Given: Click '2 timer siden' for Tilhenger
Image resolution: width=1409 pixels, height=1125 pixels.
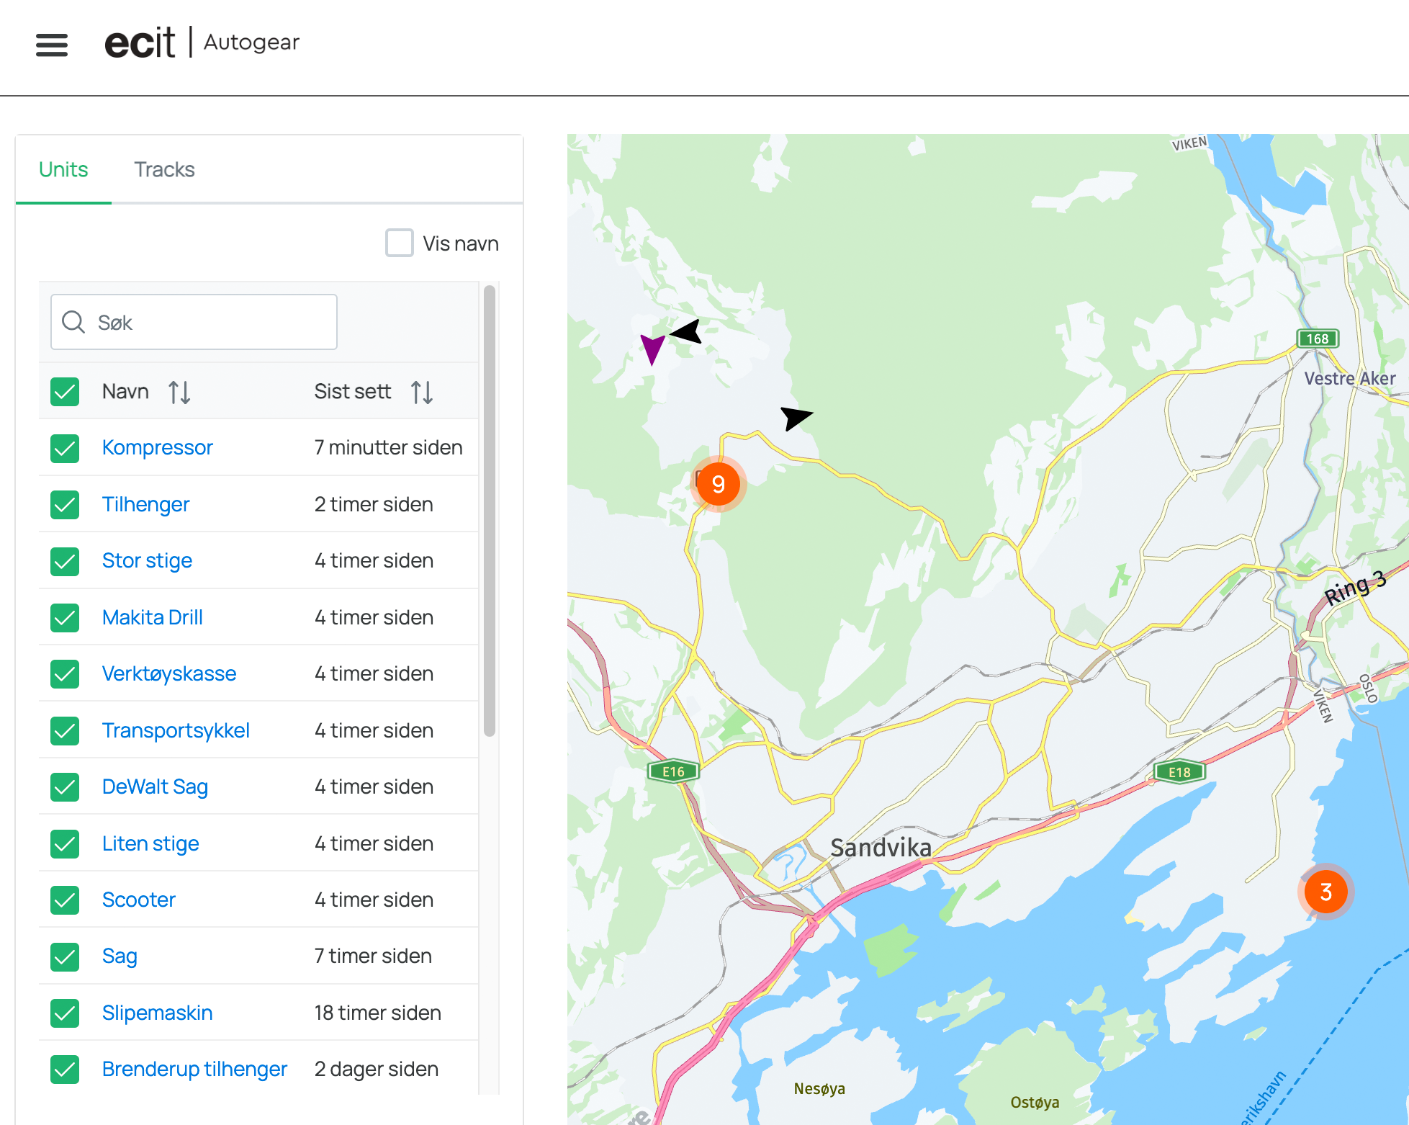Looking at the screenshot, I should click(x=374, y=504).
